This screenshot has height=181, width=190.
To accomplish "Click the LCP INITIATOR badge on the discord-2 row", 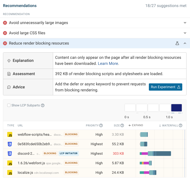I will pyautogui.click(x=69, y=153).
